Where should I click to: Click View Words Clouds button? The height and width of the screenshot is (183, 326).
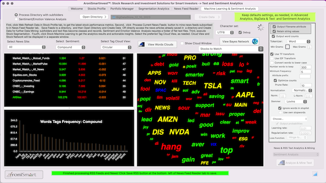point(157,44)
